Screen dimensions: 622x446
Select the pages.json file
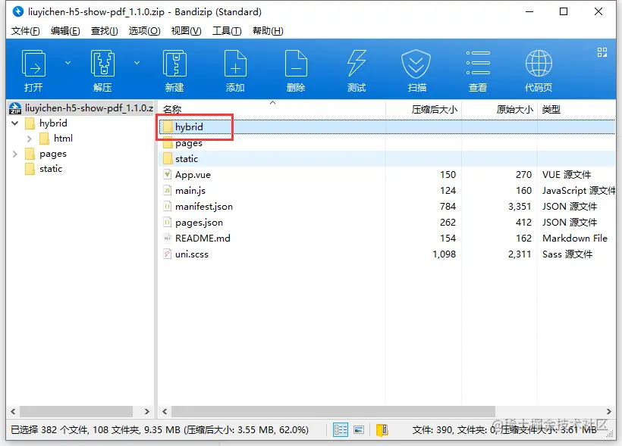pyautogui.click(x=199, y=222)
